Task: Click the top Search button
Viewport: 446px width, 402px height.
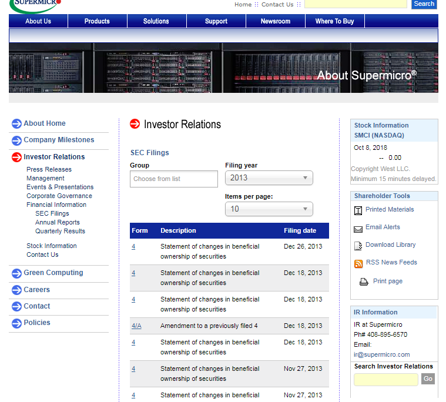Action: [424, 4]
